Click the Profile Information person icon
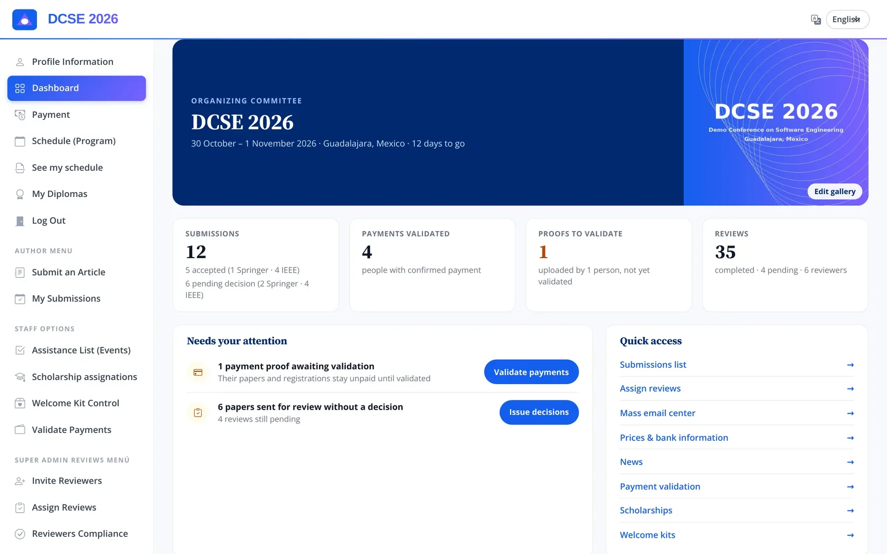This screenshot has width=887, height=554. (20, 62)
